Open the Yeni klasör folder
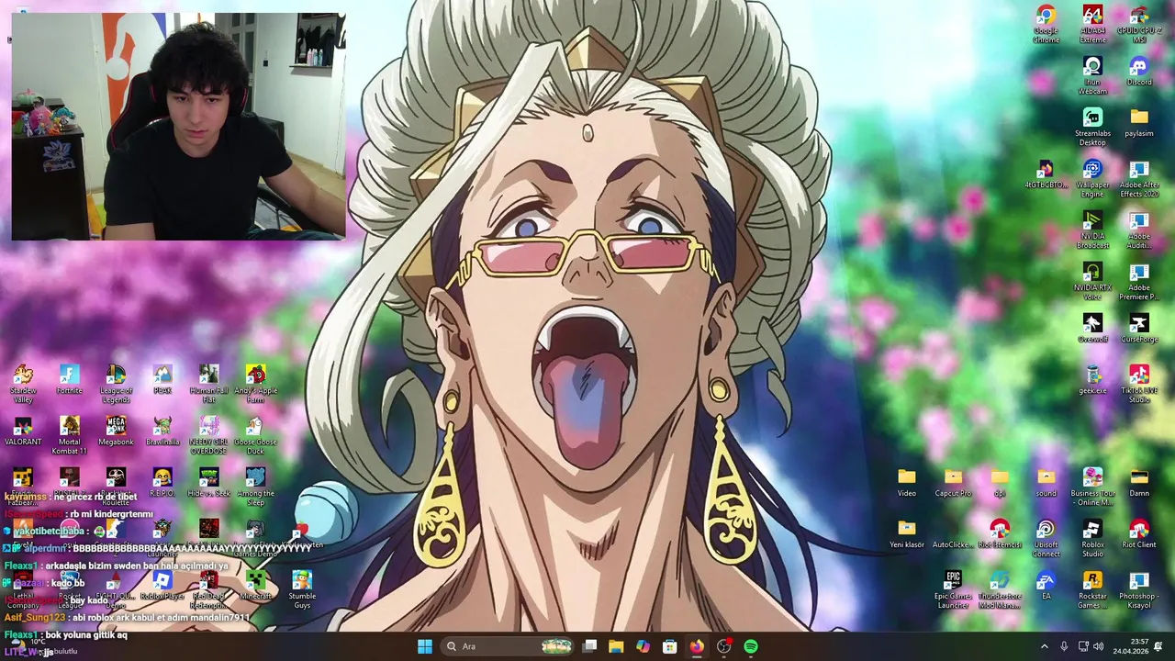This screenshot has width=1175, height=661. pyautogui.click(x=907, y=534)
